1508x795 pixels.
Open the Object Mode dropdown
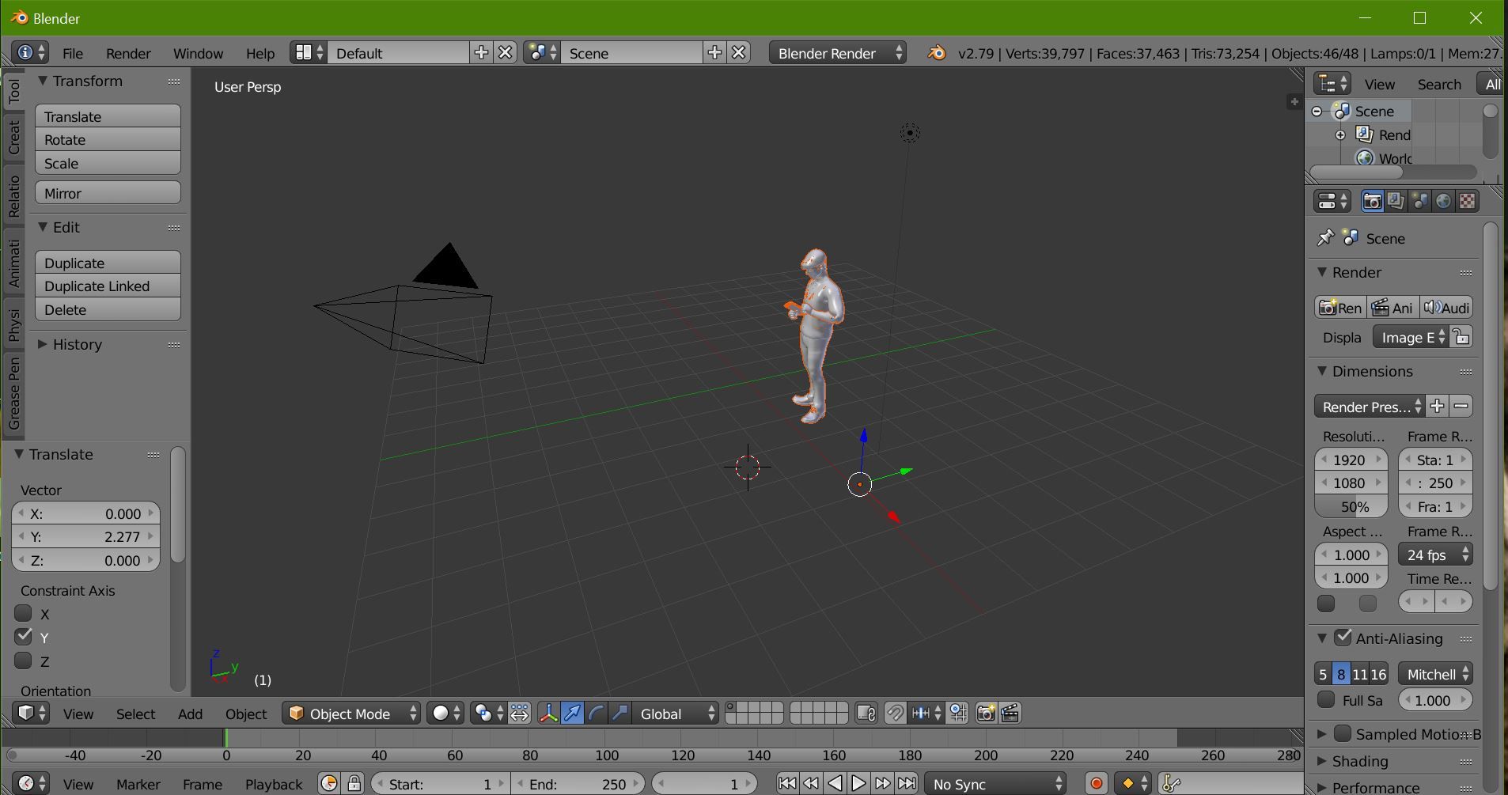350,713
